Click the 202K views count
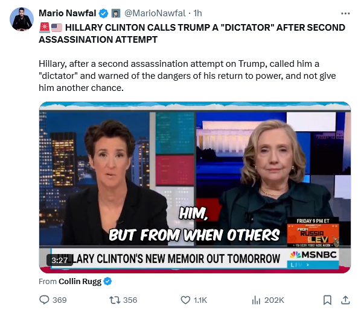Viewport: 361px width, 313px height. [x=274, y=300]
